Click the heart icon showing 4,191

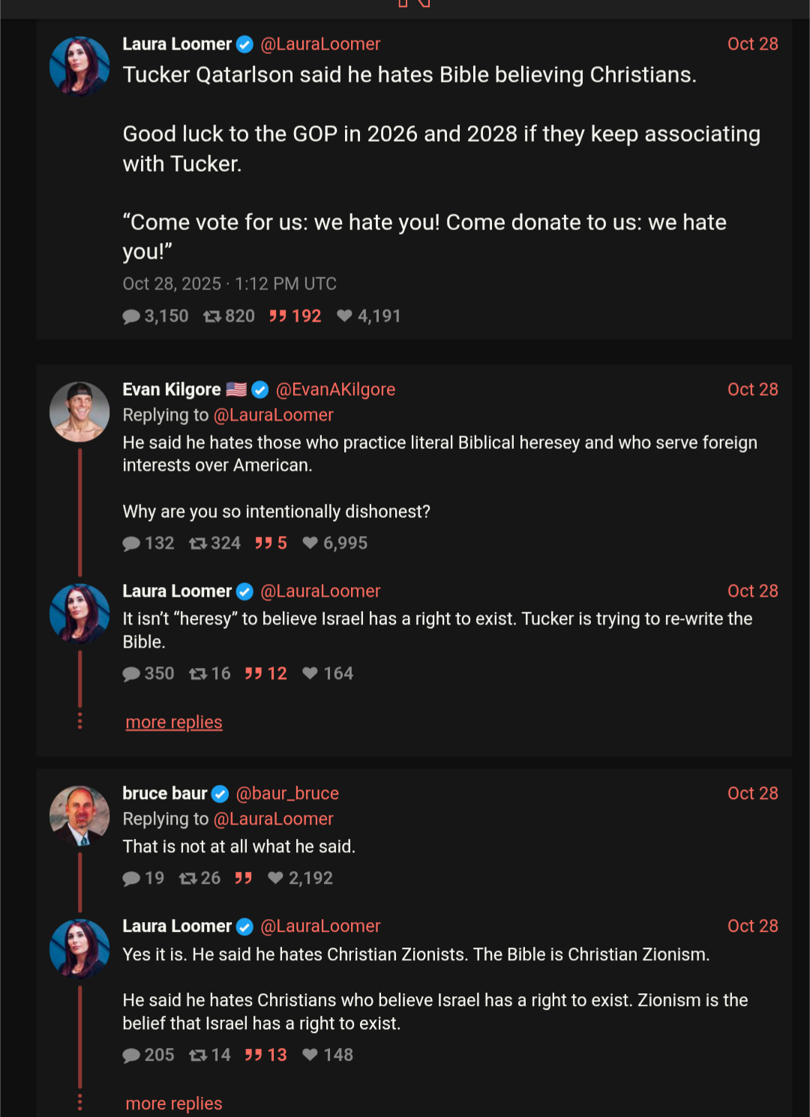[344, 316]
